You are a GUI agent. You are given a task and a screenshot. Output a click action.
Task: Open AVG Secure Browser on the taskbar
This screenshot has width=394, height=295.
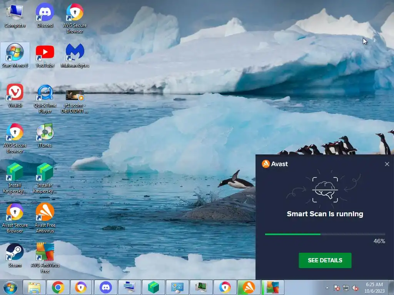[225, 287]
